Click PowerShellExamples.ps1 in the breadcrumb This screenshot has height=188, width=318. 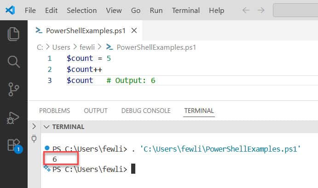click(x=156, y=47)
